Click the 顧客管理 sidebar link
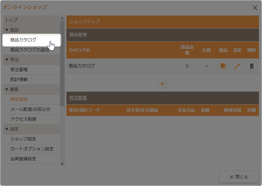The height and width of the screenshot is (186, 262). pyautogui.click(x=19, y=99)
